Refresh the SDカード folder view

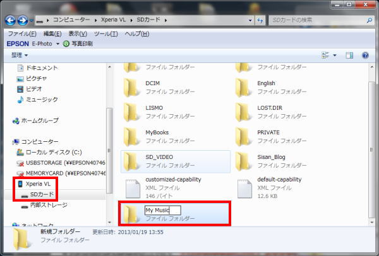(260, 21)
